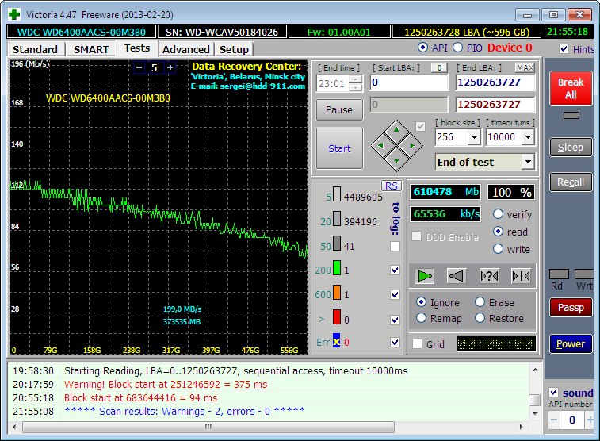This screenshot has height=441, width=600.
Task: Enable the Grid checkbox
Action: 417,343
